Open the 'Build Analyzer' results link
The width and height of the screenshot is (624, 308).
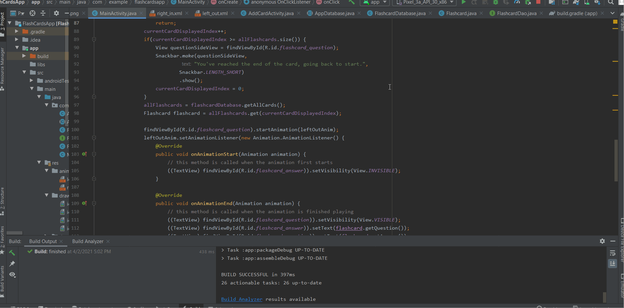pyautogui.click(x=242, y=299)
